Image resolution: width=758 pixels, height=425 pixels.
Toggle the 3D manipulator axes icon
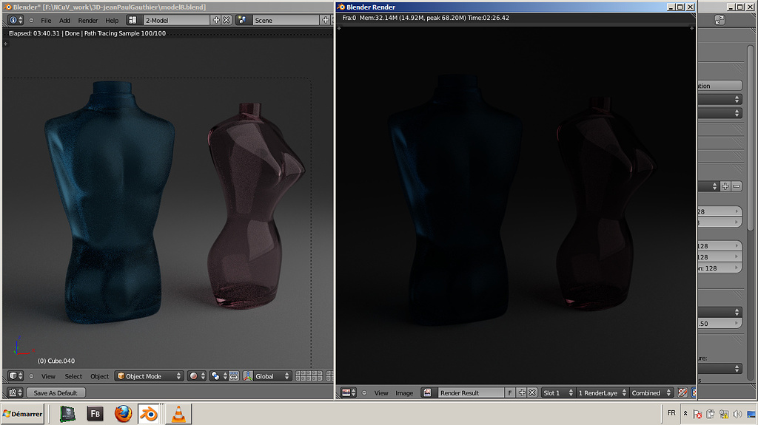pos(248,375)
